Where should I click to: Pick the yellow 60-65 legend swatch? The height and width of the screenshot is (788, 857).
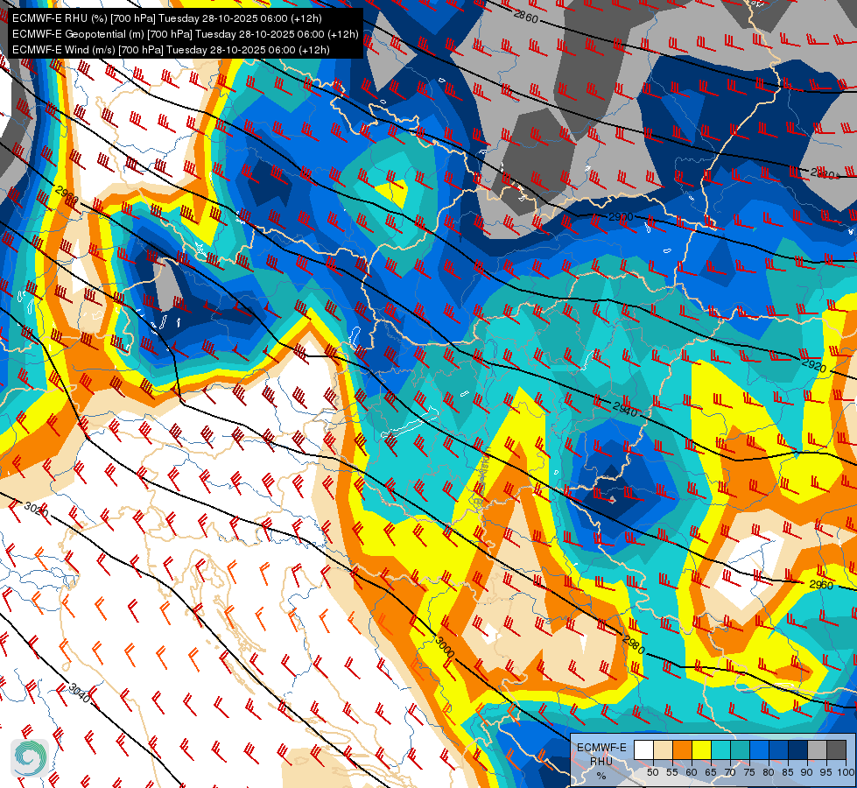coord(702,749)
